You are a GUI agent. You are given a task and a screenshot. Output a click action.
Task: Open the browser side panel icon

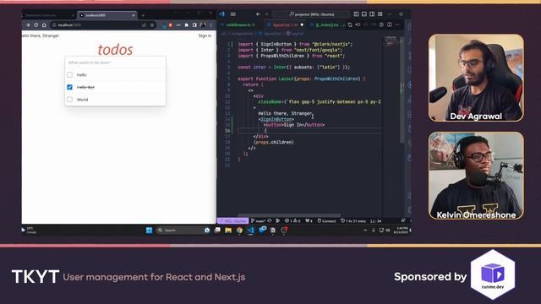point(194,24)
